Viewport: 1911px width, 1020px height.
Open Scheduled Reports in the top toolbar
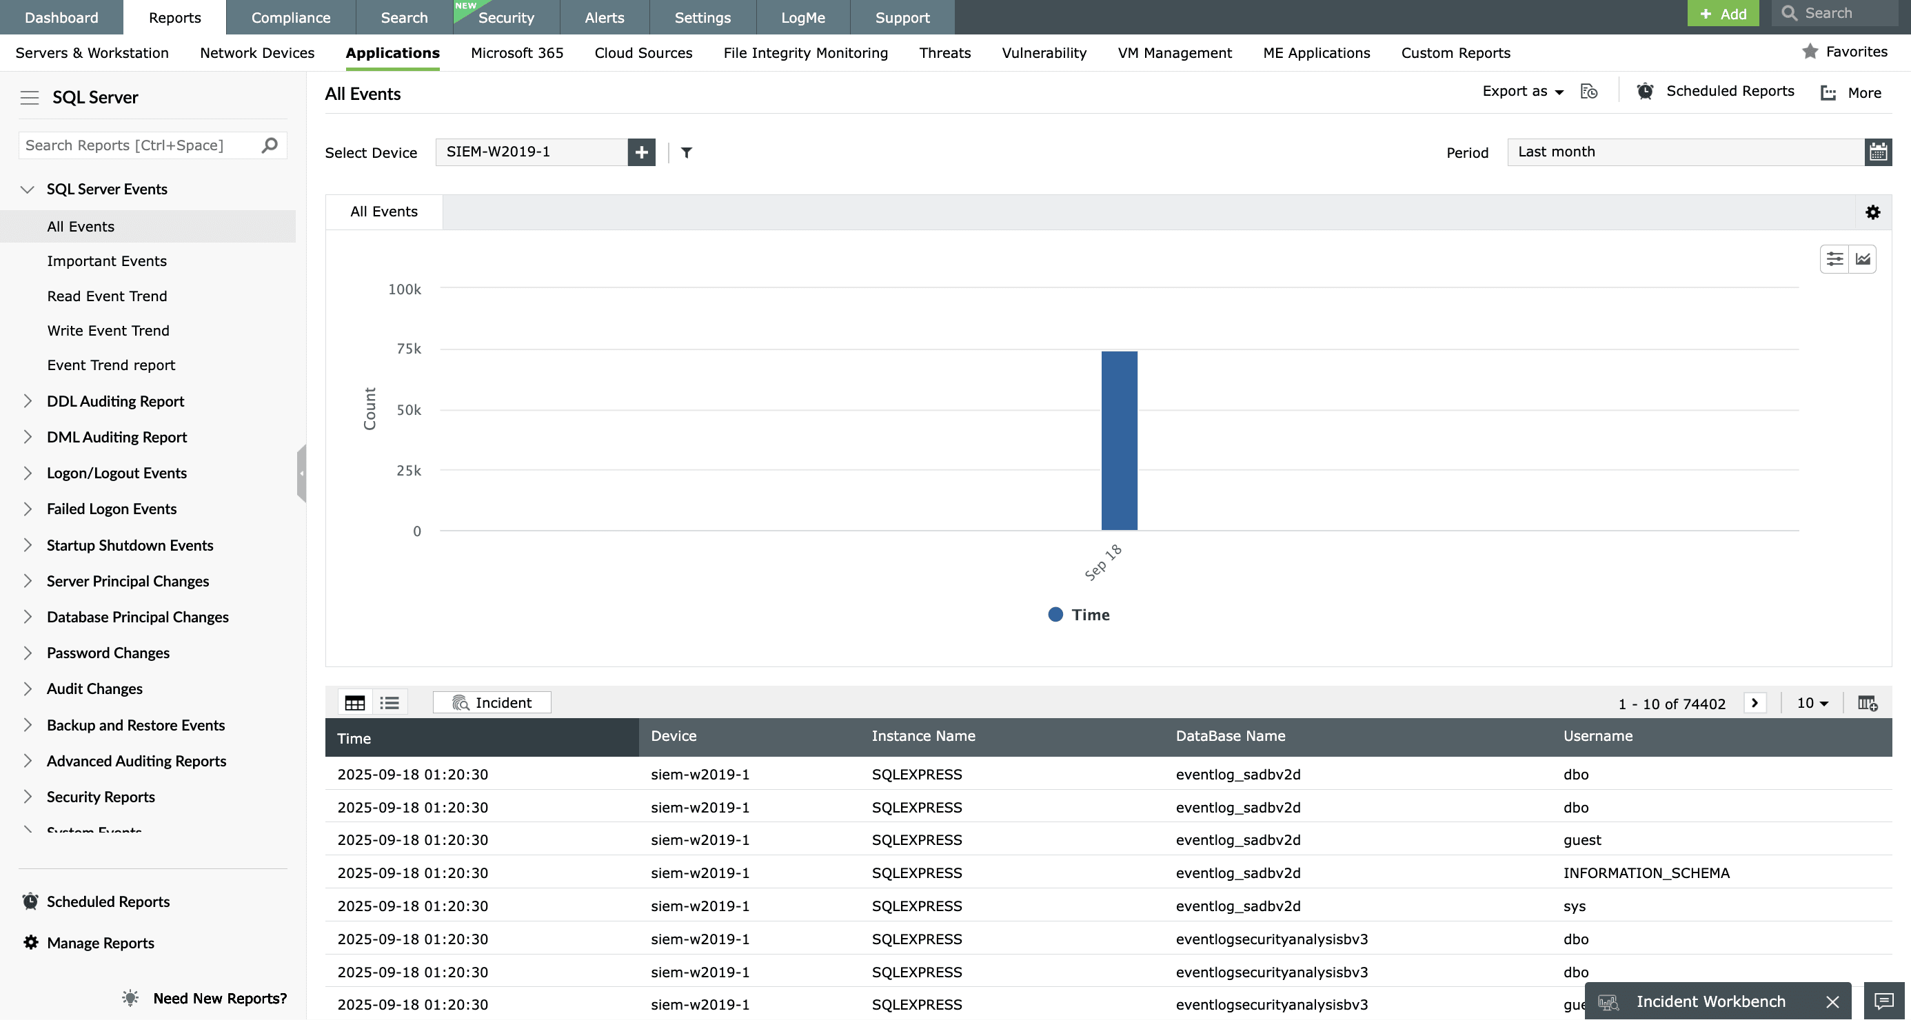1716,91
